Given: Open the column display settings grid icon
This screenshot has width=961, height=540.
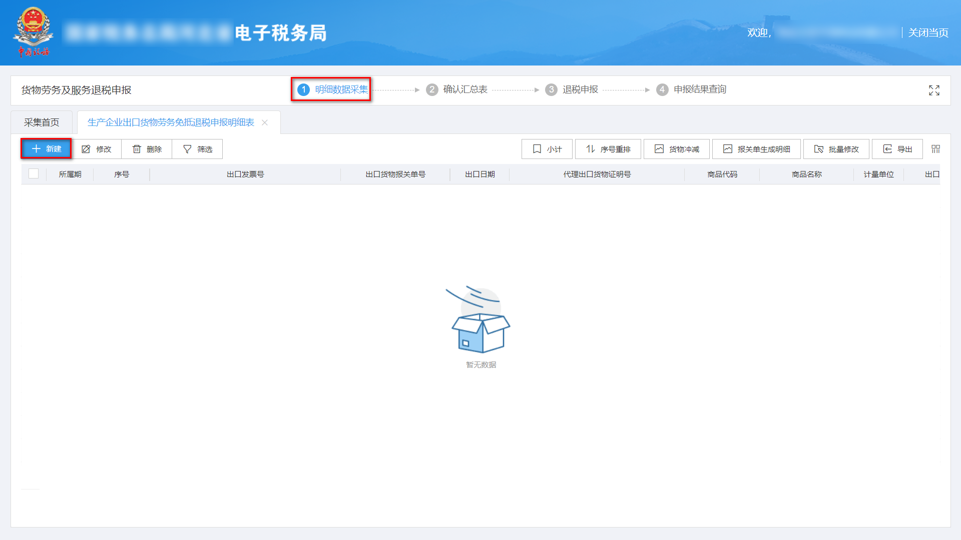Looking at the screenshot, I should point(935,148).
